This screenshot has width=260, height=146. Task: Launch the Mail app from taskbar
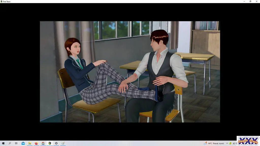click(x=23, y=143)
